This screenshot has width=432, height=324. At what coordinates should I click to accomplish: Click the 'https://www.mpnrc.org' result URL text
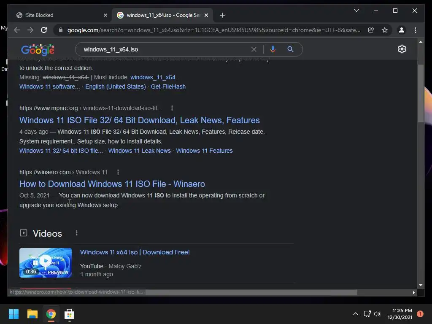[49, 108]
